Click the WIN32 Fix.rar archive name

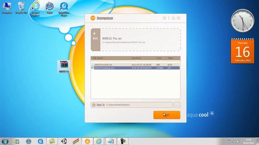pyautogui.click(x=112, y=39)
